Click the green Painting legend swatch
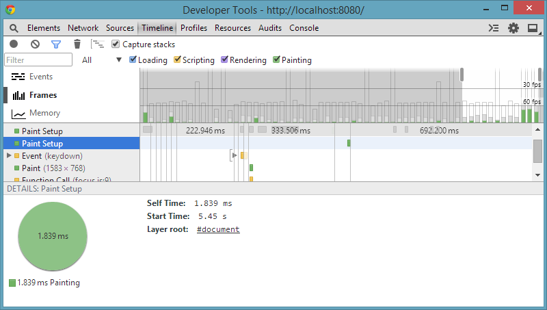Image resolution: width=547 pixels, height=310 pixels. point(12,283)
